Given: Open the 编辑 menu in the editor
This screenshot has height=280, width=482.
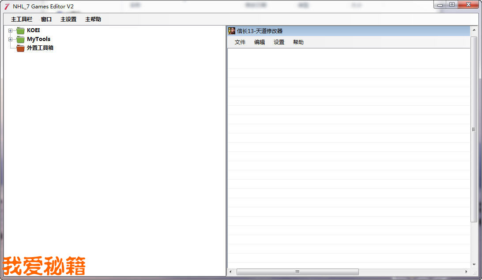Looking at the screenshot, I should tap(260, 42).
